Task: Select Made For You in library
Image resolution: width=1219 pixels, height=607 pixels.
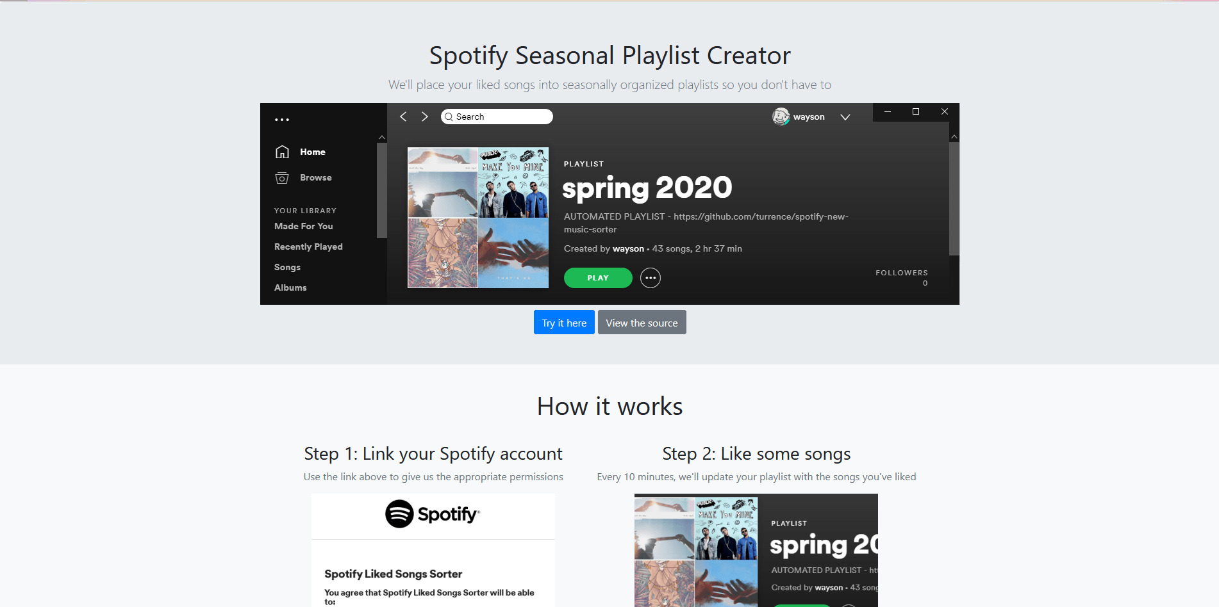Action: point(304,226)
